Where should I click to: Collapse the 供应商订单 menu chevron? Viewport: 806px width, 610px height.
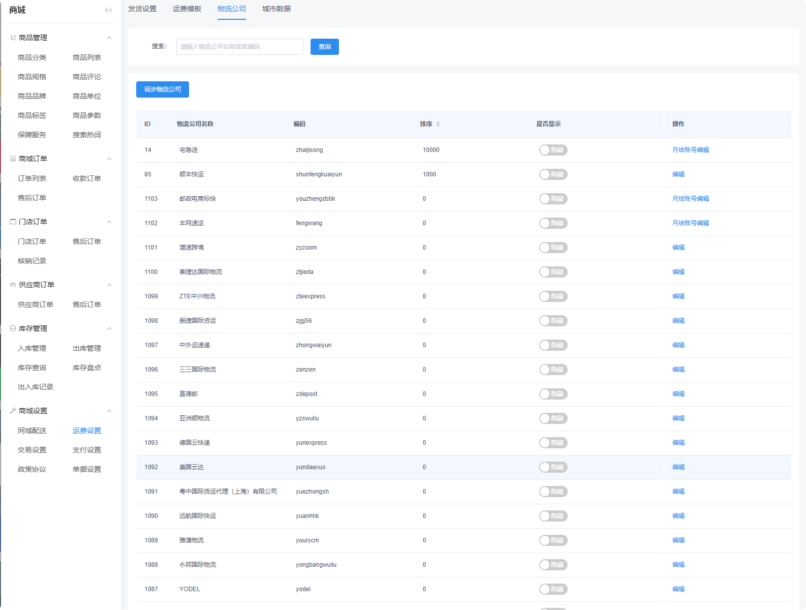109,285
